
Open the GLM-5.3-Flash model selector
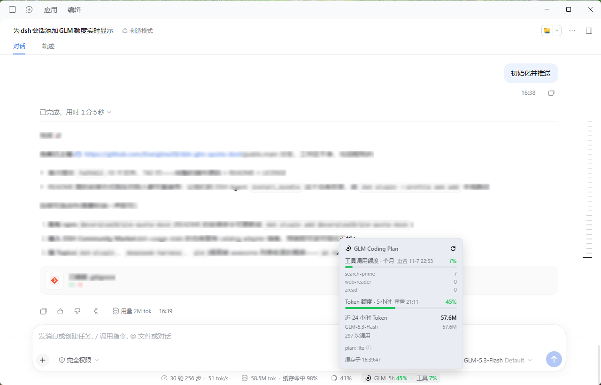point(498,360)
